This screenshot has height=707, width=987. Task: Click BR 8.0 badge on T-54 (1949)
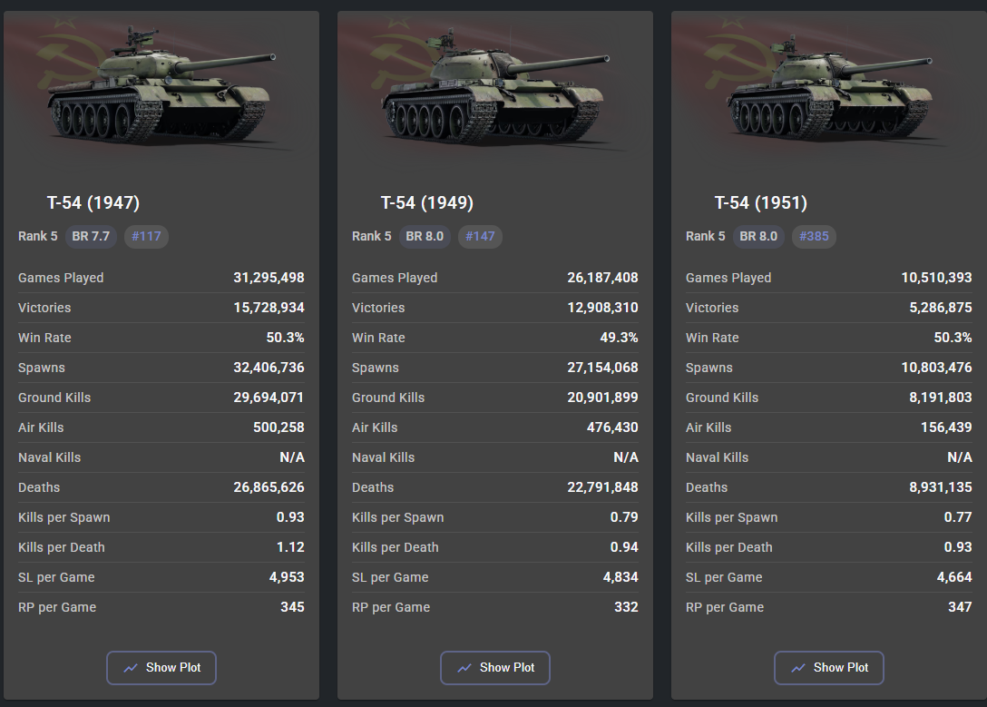(425, 236)
